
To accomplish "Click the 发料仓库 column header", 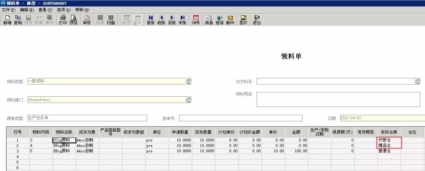I will [x=389, y=132].
